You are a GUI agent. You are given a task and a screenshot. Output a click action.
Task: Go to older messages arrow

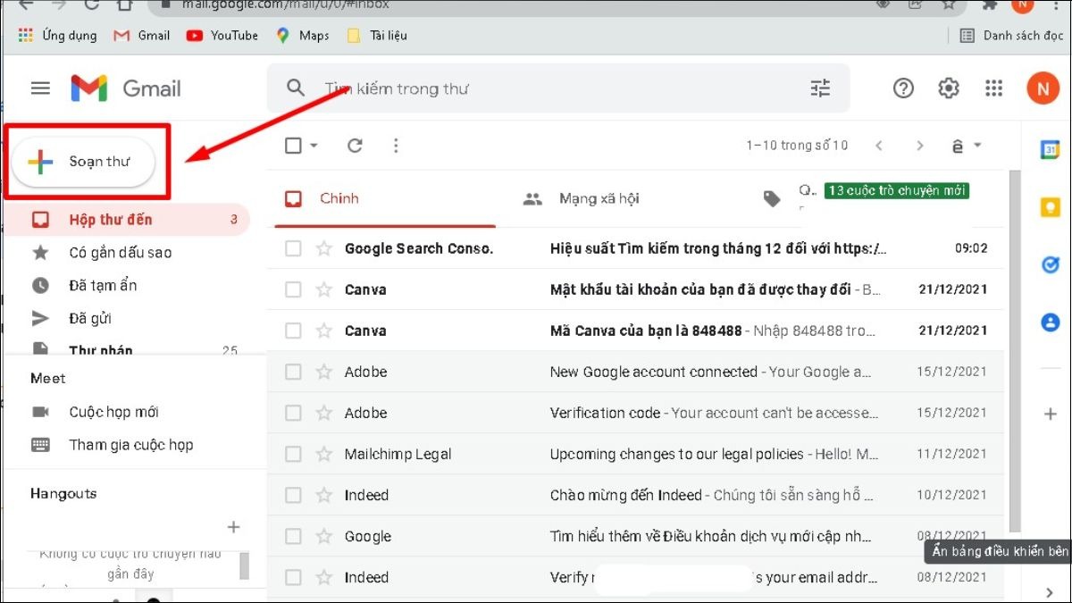coord(920,146)
